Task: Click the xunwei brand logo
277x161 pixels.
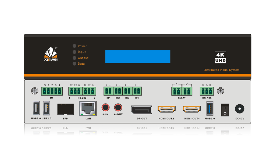Action: pyautogui.click(x=51, y=54)
